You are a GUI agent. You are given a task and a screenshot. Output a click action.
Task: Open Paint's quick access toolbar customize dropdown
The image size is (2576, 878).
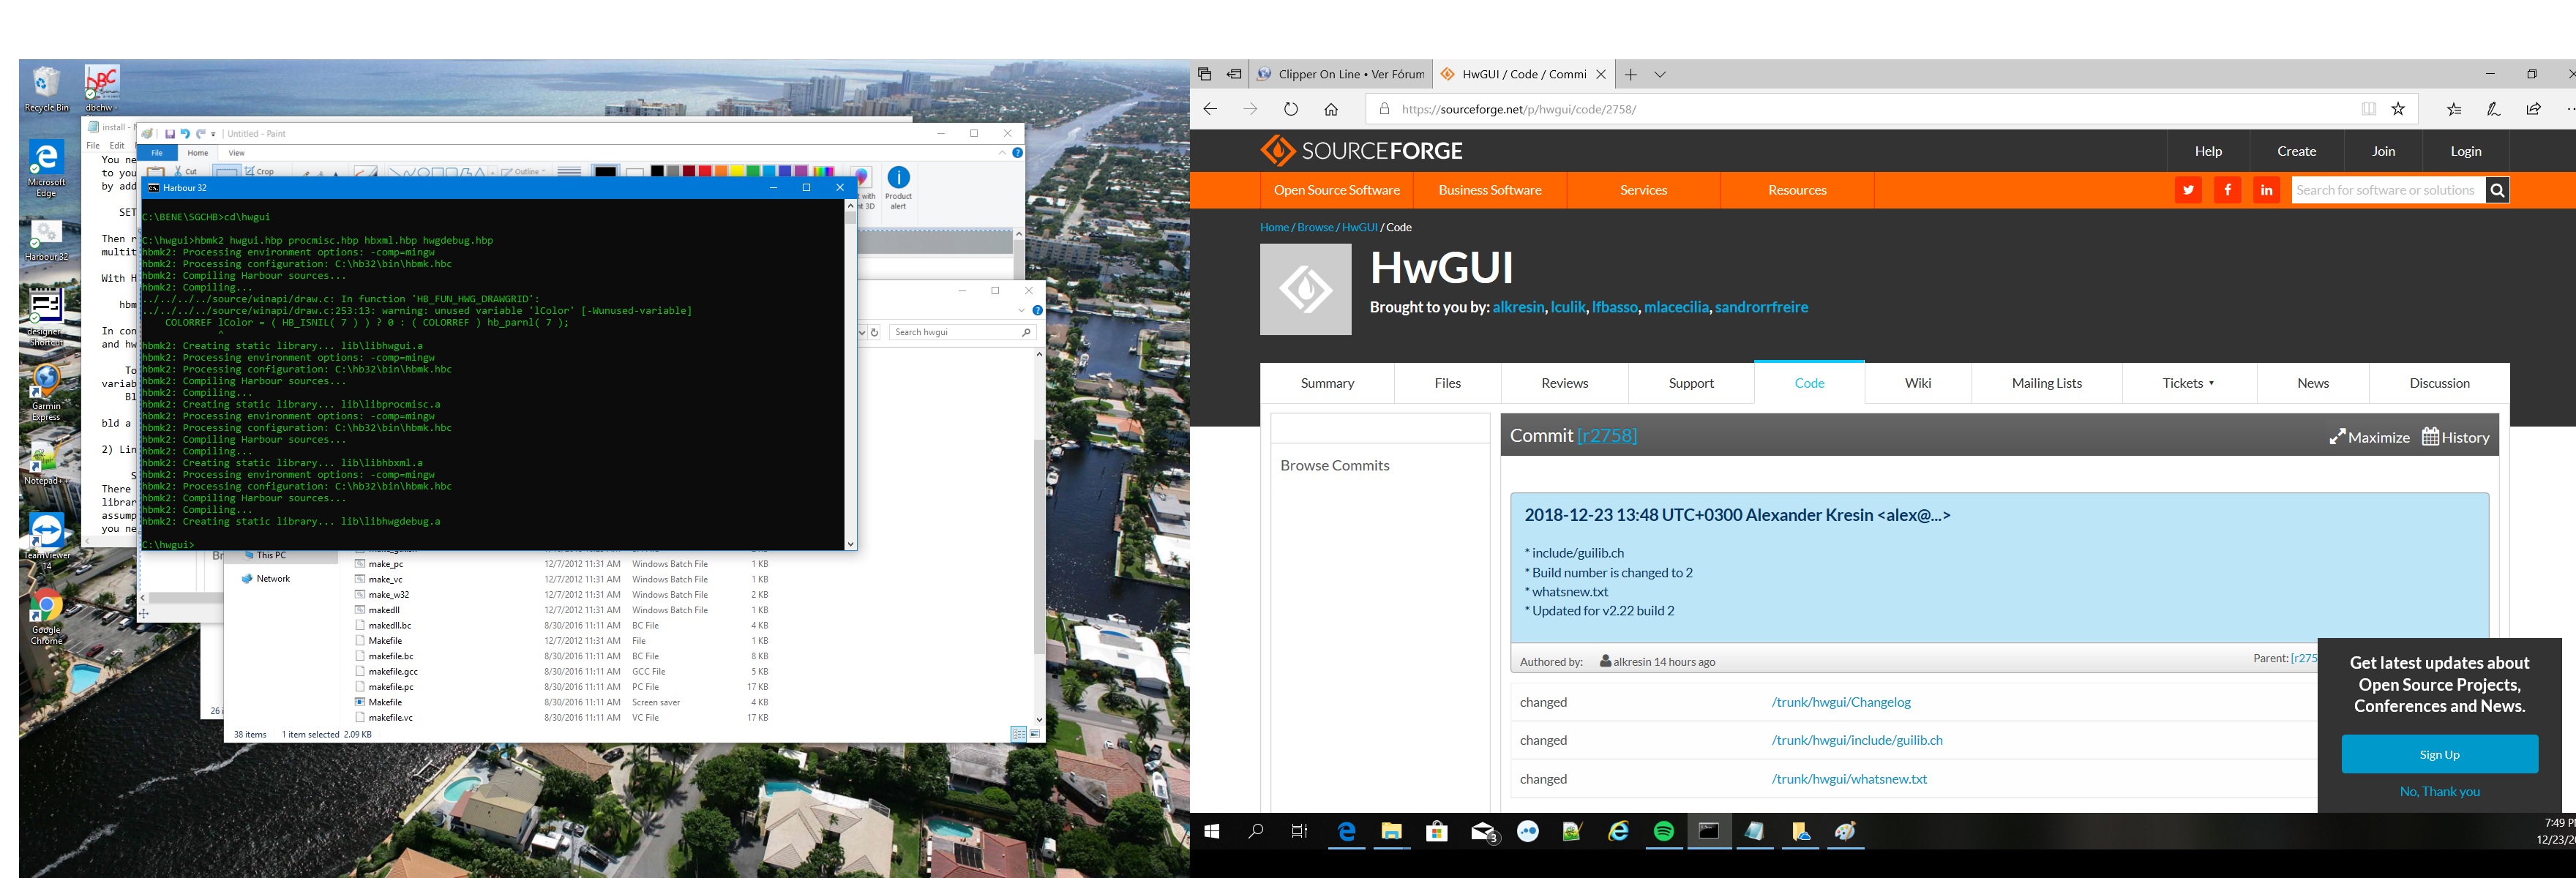[214, 134]
